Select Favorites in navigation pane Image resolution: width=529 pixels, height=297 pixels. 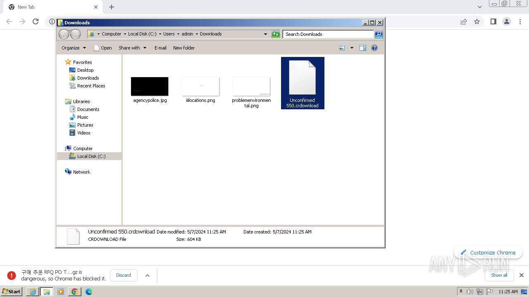(x=82, y=62)
